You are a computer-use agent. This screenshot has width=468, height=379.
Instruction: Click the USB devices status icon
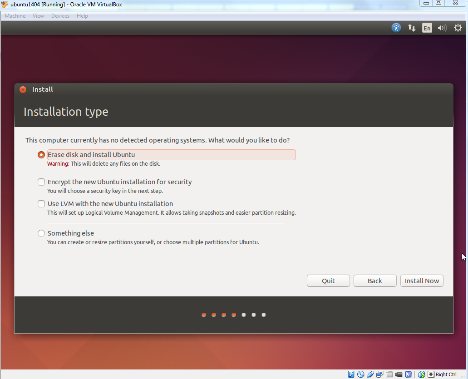(370, 374)
